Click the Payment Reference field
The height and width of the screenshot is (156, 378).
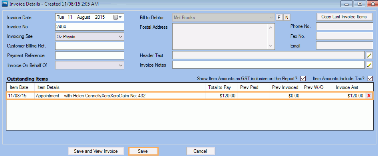pos(90,55)
